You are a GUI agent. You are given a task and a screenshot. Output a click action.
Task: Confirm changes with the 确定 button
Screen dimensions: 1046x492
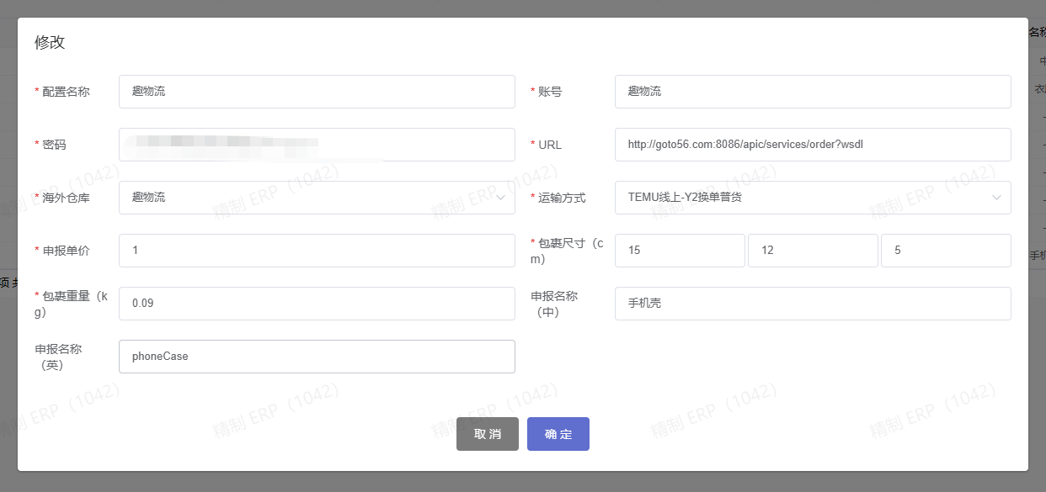coord(558,434)
